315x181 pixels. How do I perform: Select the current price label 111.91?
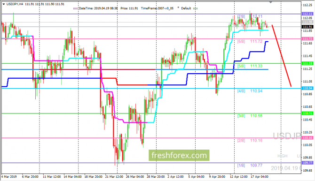tap(307, 27)
